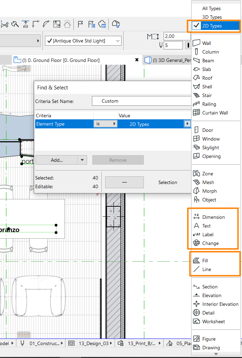This screenshot has width=242, height=358.
Task: Open the Antique Olive Std Light font dropdown
Action: click(83, 41)
